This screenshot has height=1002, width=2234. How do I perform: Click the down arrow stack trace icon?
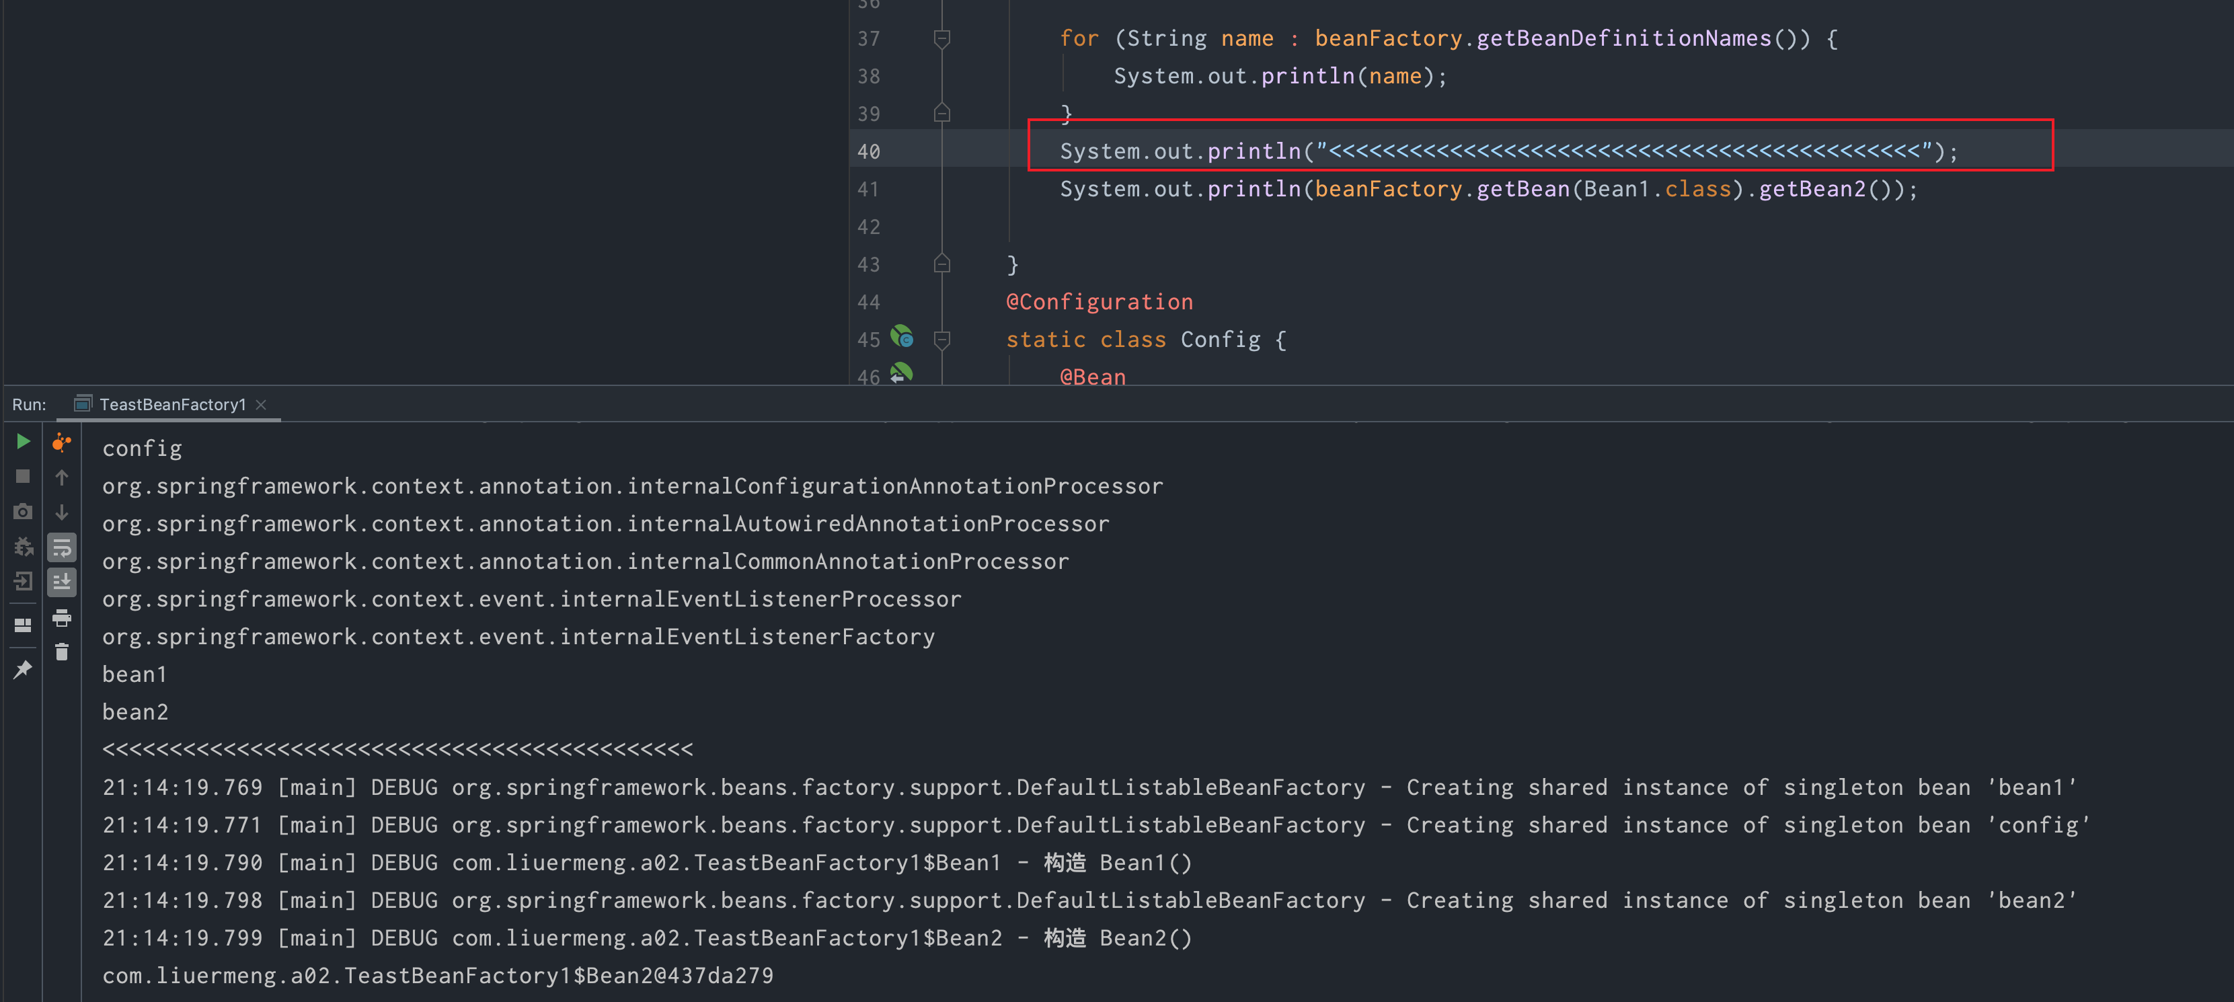point(62,512)
